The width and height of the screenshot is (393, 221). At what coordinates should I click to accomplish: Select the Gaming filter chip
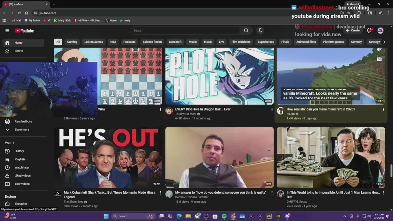(72, 42)
